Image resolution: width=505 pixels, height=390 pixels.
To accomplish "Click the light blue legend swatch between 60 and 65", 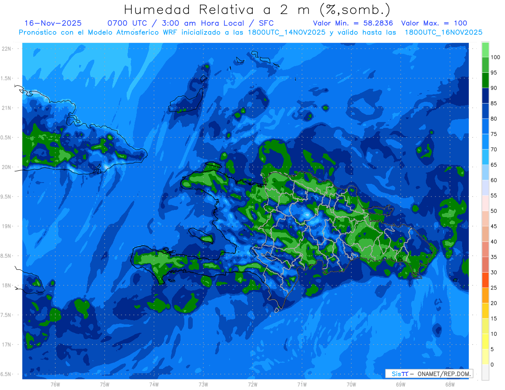I will coord(485,172).
